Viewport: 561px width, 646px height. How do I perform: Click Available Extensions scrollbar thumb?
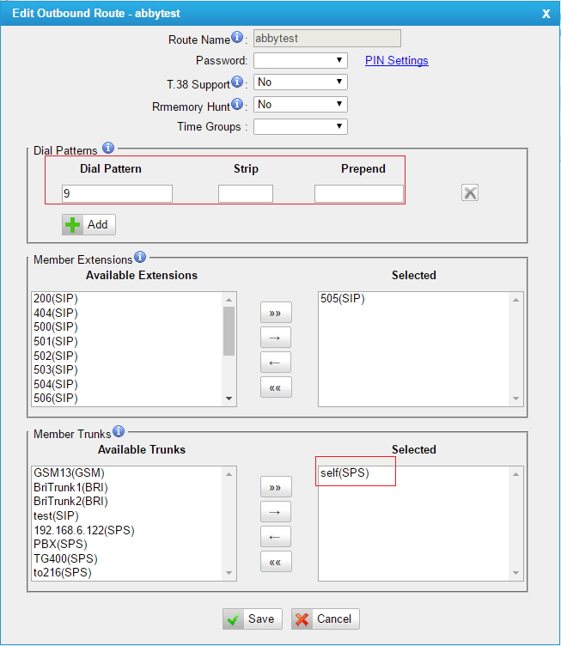[x=229, y=331]
